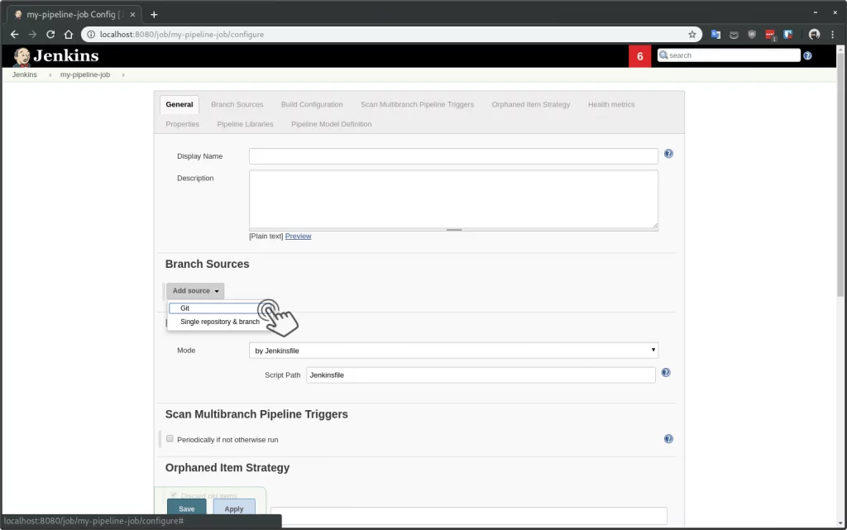Open the red notification badge showing 6
The height and width of the screenshot is (530, 847).
pos(639,56)
